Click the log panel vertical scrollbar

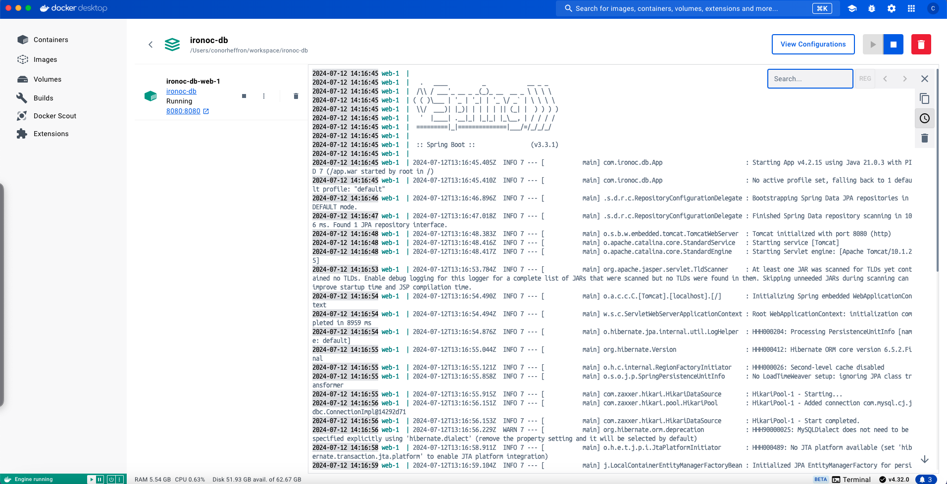[x=938, y=171]
